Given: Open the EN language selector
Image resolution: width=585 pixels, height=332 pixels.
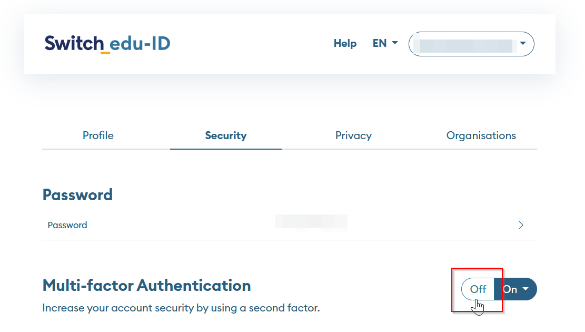Looking at the screenshot, I should point(380,43).
